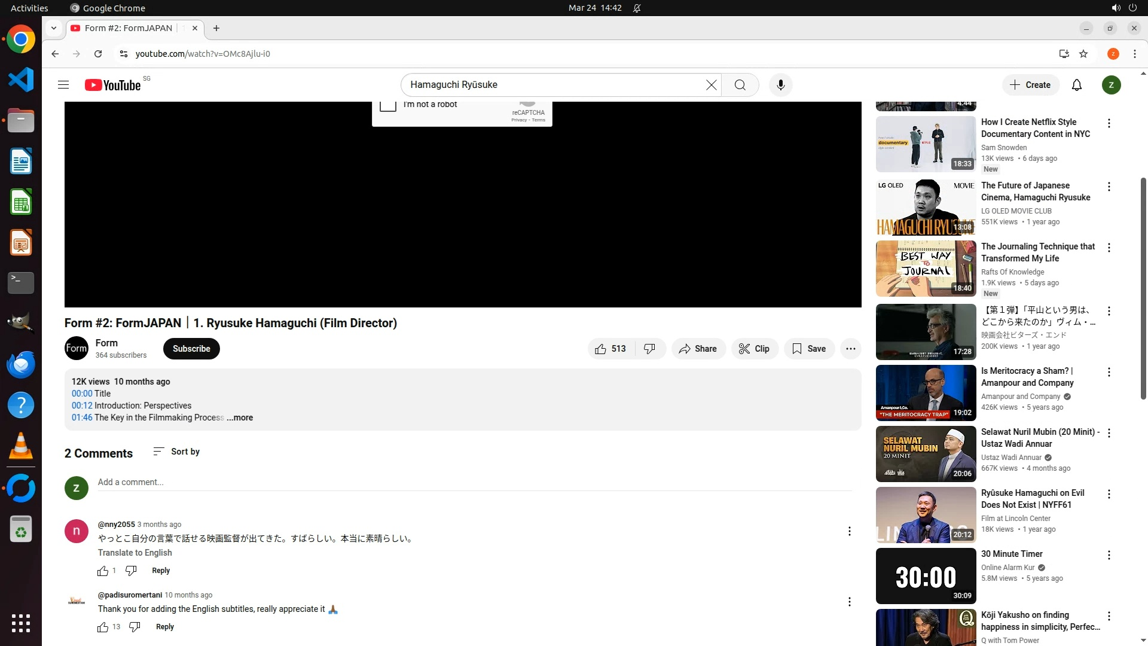Like the video with 513 likes

pos(610,349)
